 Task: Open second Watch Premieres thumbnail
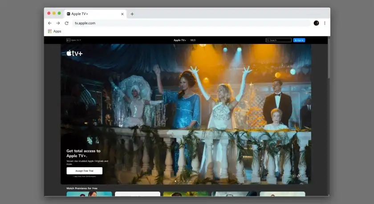(x=138, y=194)
